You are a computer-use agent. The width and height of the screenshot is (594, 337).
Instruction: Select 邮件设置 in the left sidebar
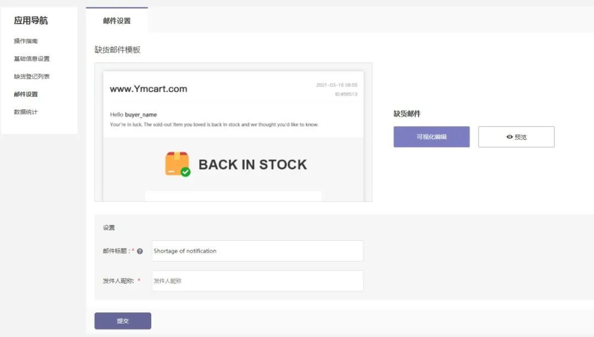[x=26, y=94]
